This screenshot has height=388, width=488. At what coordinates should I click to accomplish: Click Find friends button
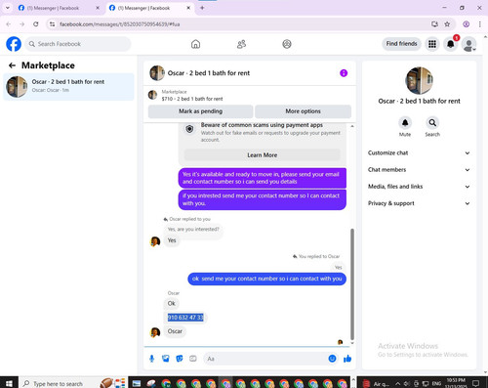coord(401,44)
